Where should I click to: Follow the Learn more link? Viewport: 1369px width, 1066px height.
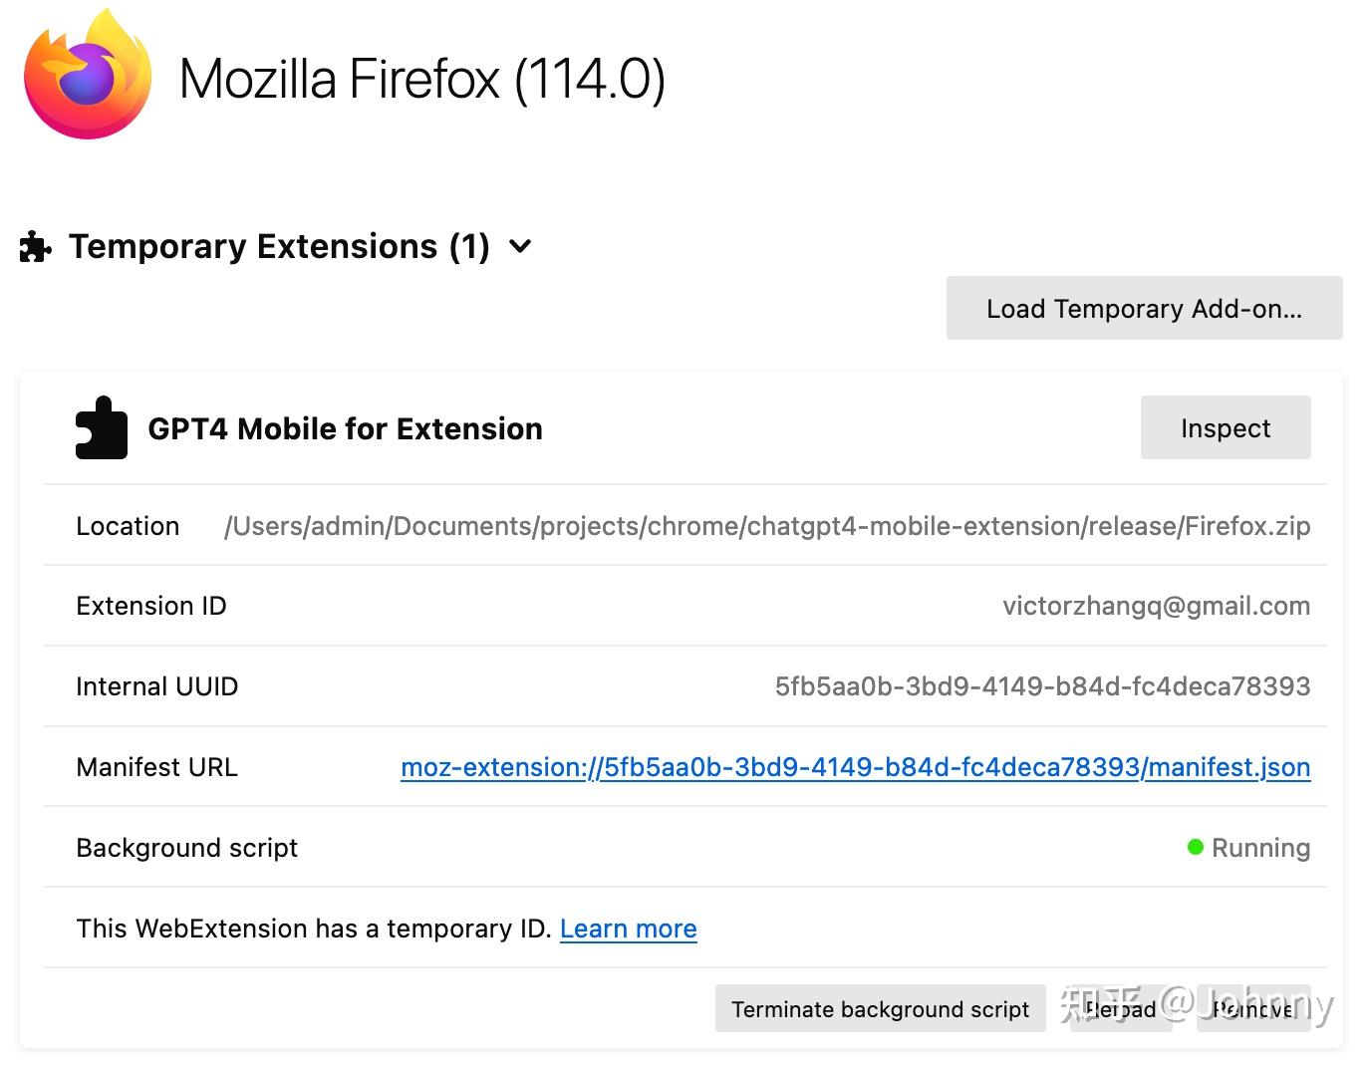[628, 929]
